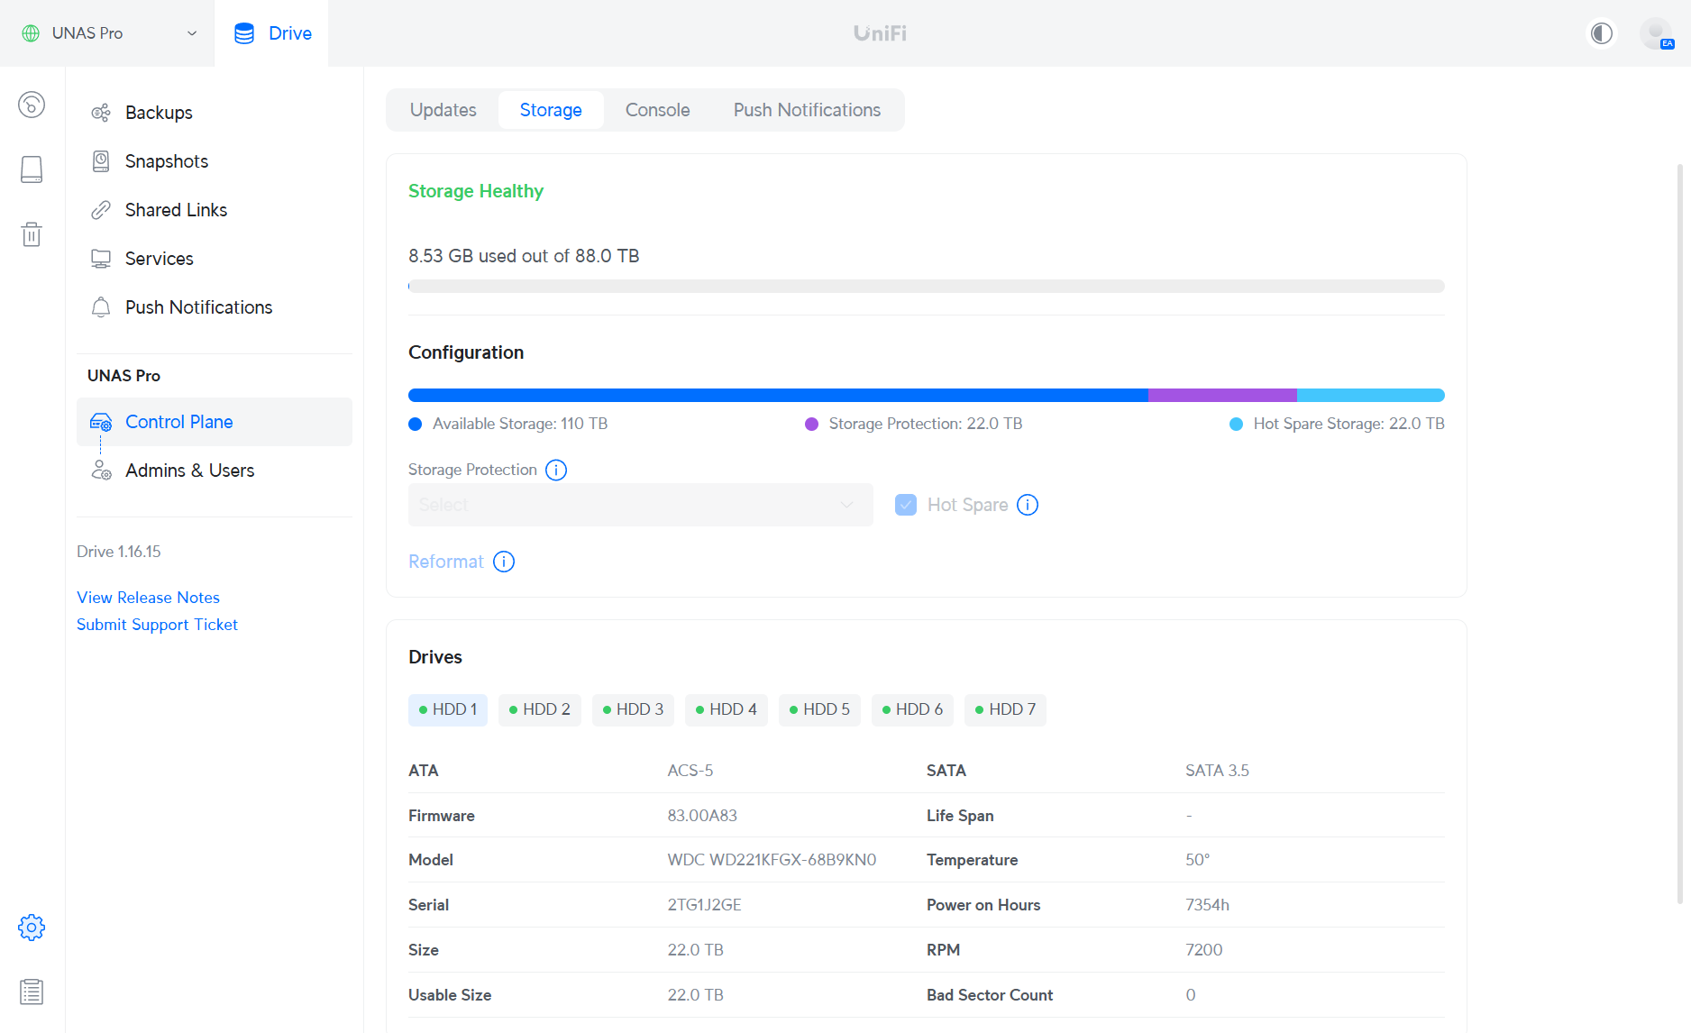Open Push Notifications in the sidebar
Image resolution: width=1691 pixels, height=1033 pixels.
[x=215, y=307]
